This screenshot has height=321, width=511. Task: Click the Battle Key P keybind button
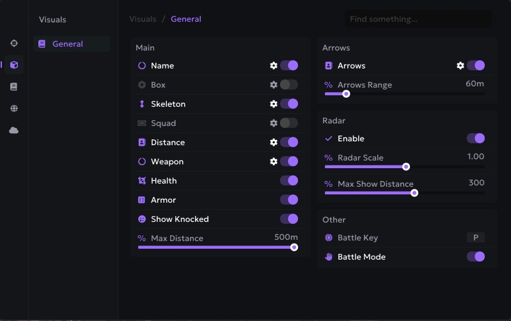tap(475, 238)
